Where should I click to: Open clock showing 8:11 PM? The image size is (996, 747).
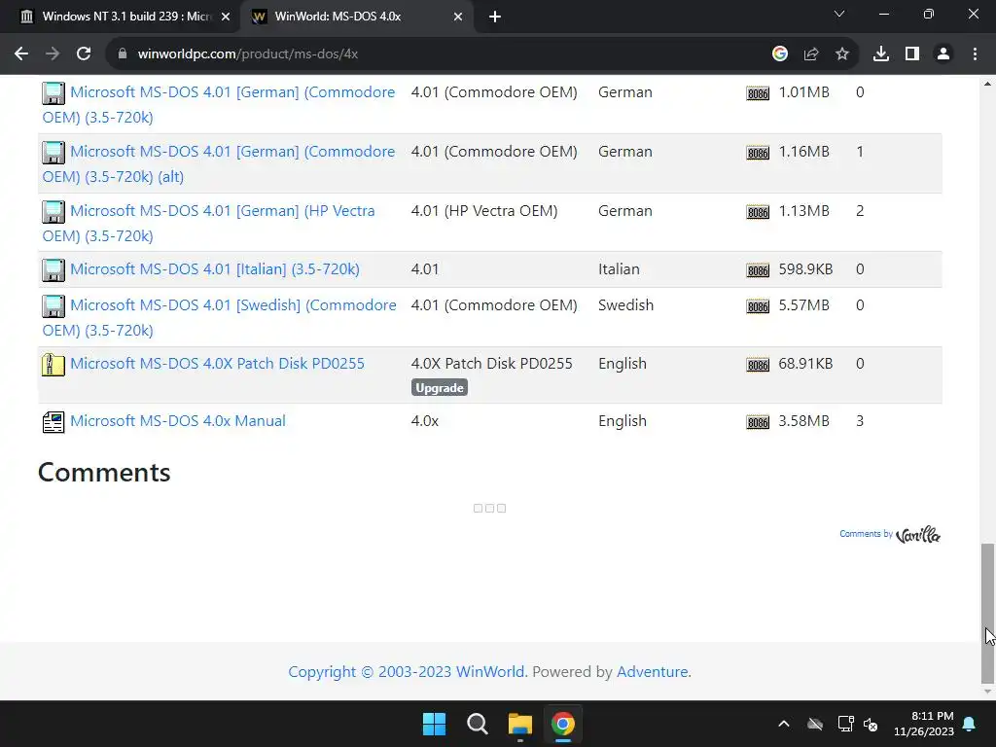pos(924,724)
